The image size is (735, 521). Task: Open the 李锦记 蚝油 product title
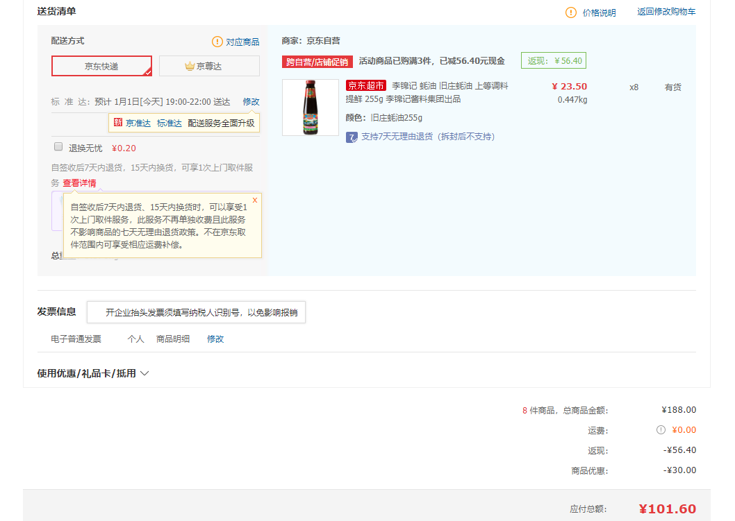(427, 92)
